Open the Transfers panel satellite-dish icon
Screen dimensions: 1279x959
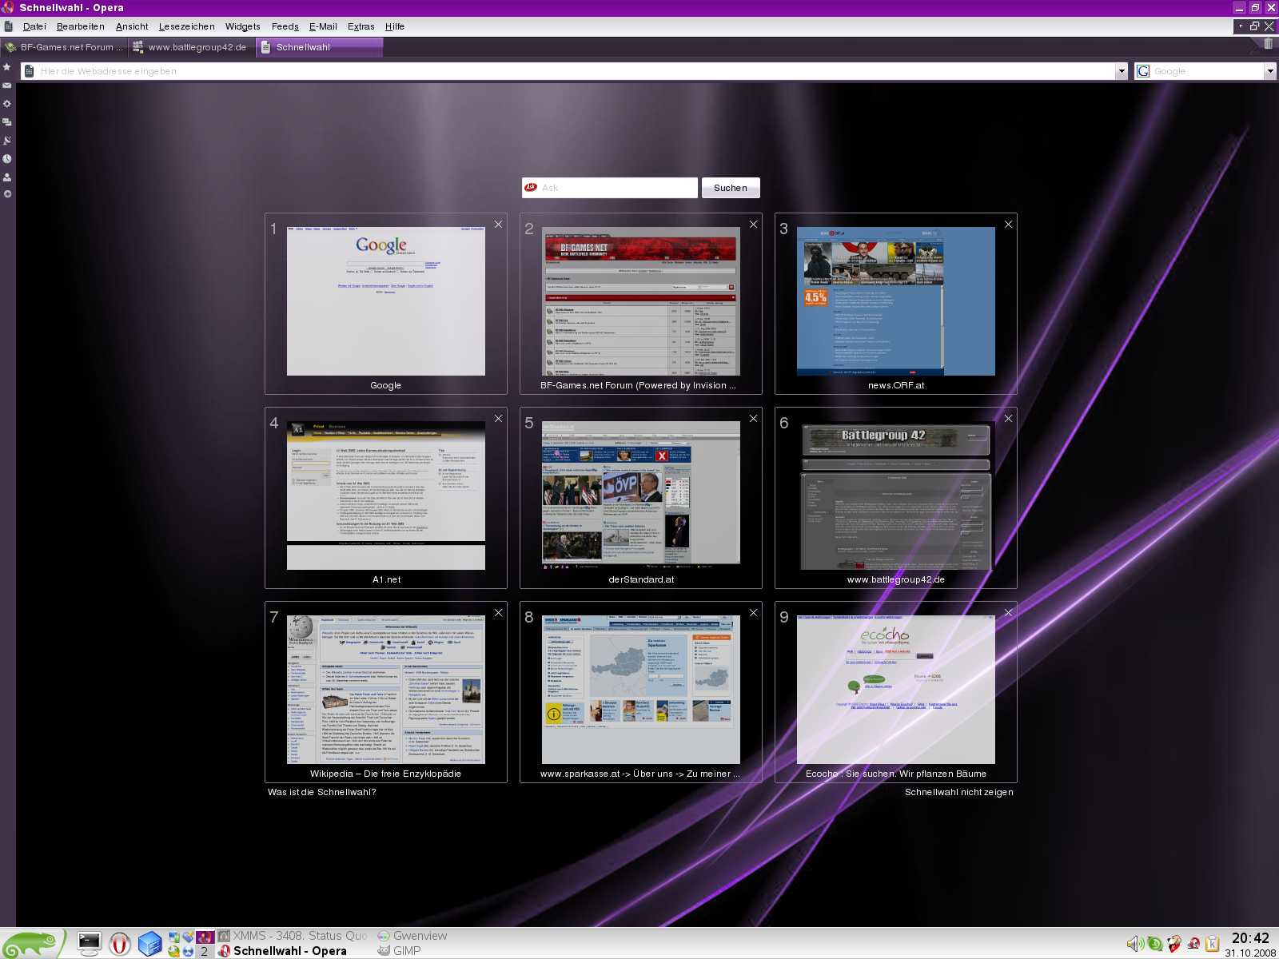click(7, 141)
